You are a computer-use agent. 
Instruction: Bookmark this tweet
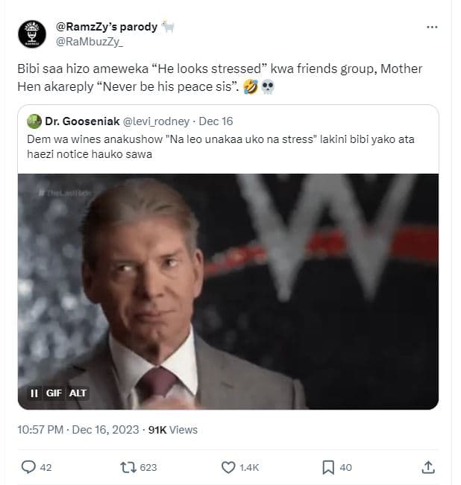(x=327, y=467)
